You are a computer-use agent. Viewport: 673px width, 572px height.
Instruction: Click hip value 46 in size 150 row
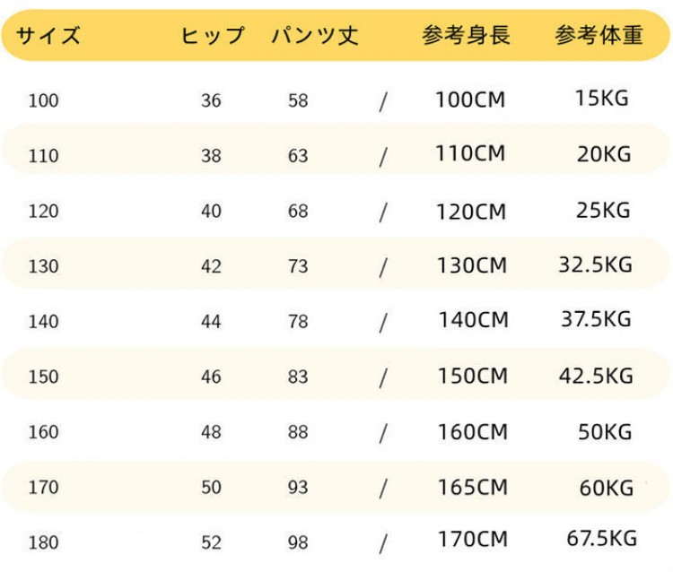click(x=211, y=377)
